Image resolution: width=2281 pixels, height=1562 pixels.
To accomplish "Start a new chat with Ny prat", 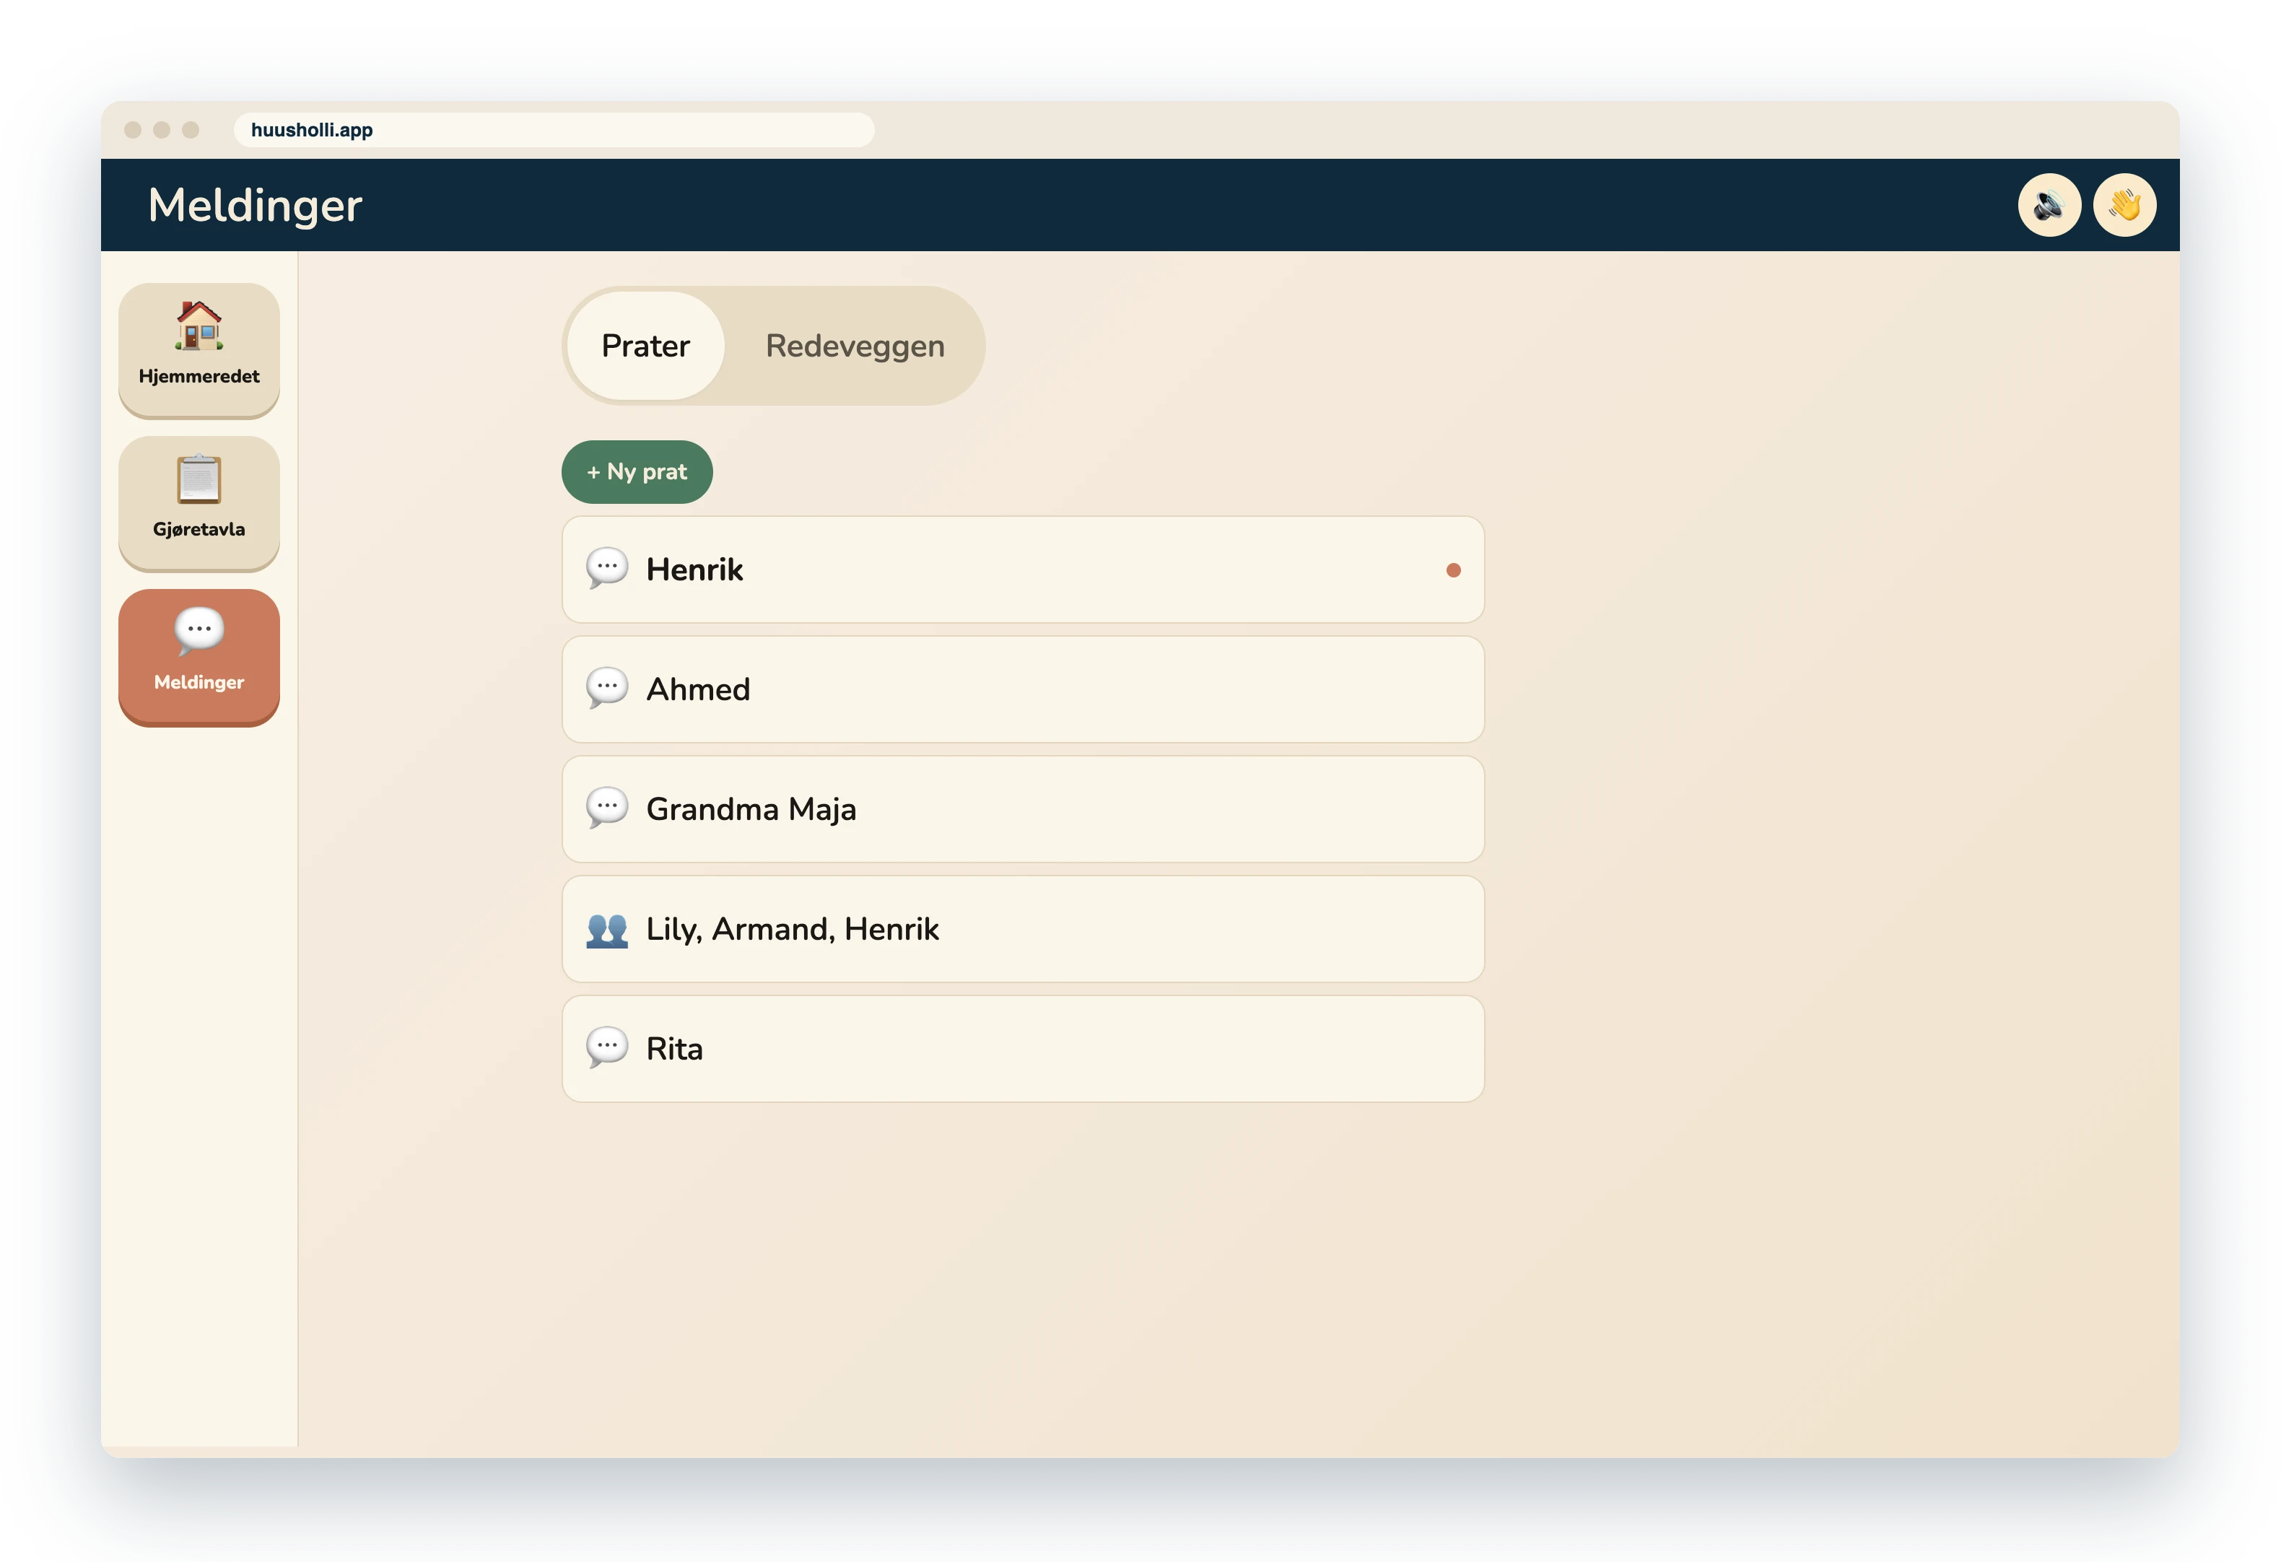I will click(x=637, y=472).
